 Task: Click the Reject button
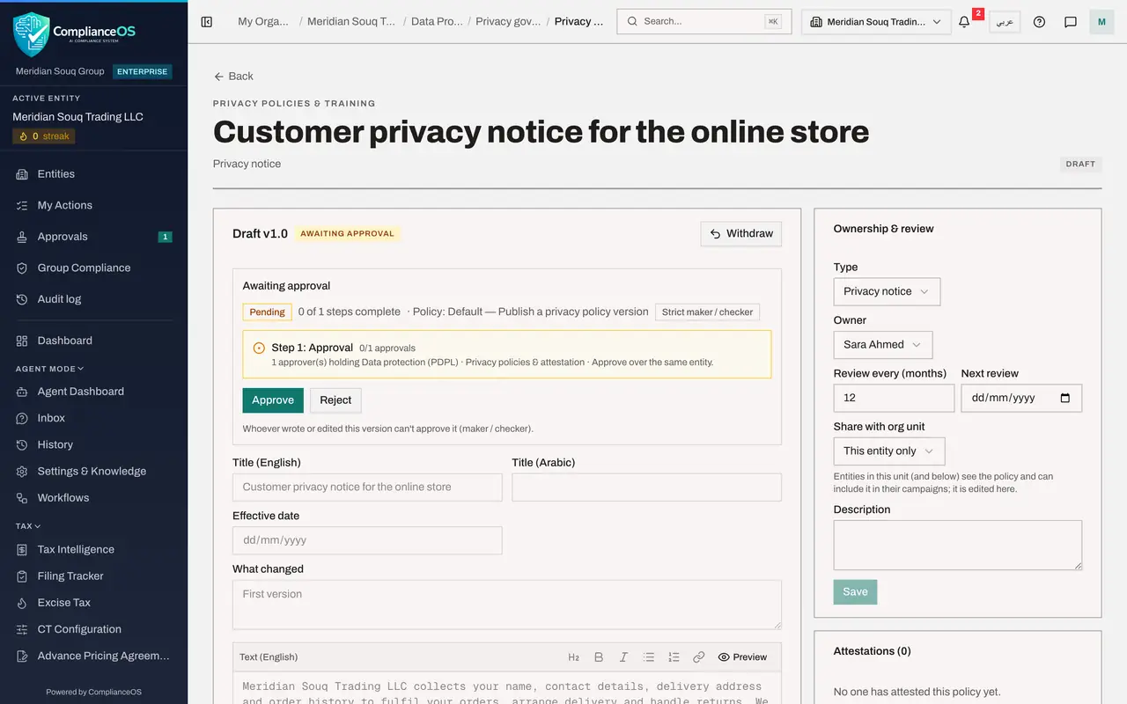(x=335, y=400)
